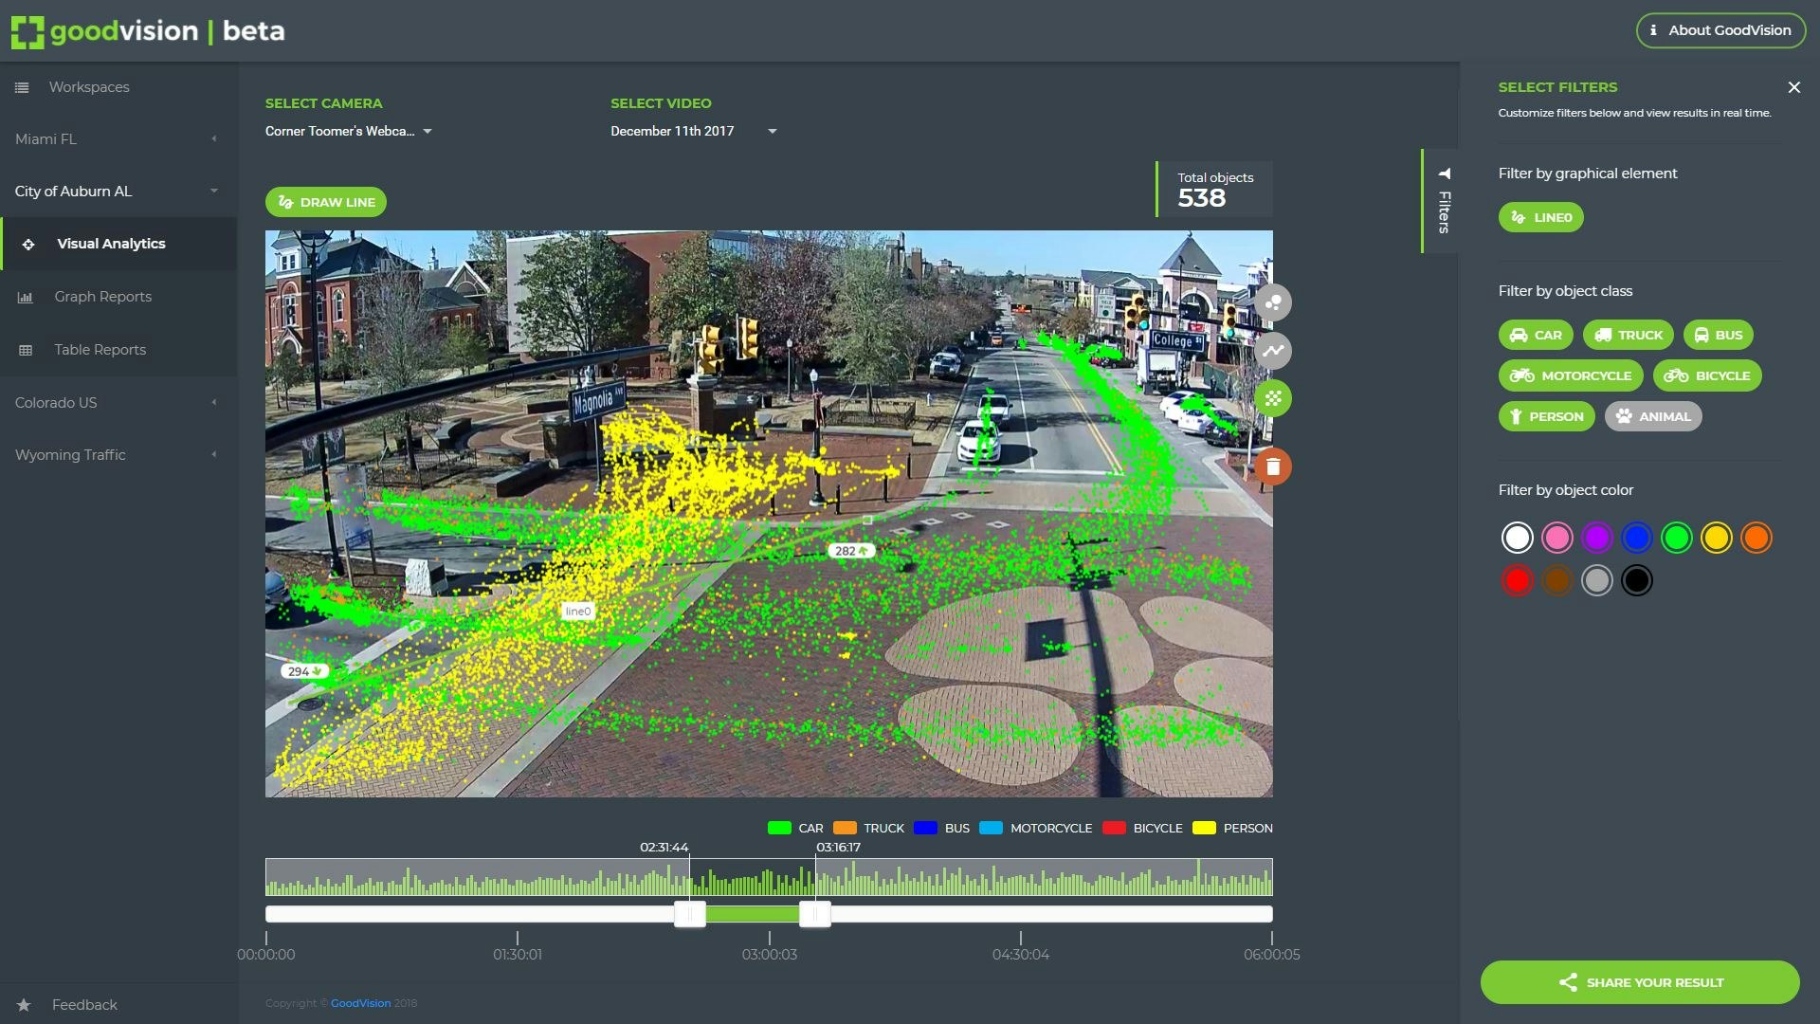Delete overlays using the trash icon

coord(1273,466)
